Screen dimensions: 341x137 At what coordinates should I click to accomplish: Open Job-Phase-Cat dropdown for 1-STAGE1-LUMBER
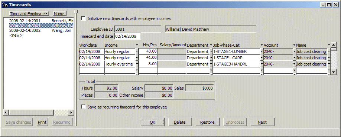262,51
